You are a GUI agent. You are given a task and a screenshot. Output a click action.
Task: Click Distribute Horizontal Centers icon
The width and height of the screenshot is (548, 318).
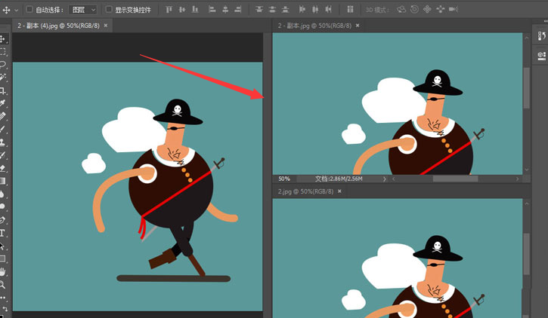point(315,10)
